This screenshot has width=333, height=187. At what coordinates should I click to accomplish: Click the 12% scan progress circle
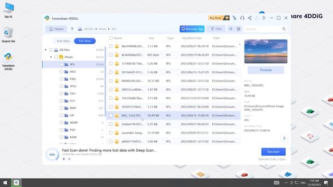[52, 155]
